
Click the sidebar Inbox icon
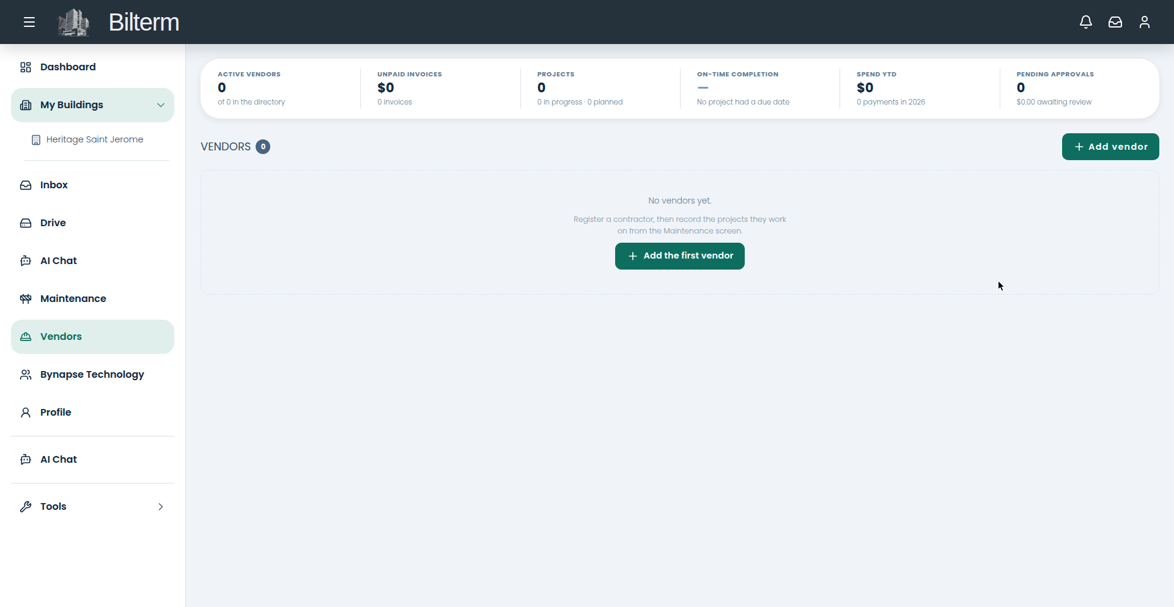click(x=26, y=185)
